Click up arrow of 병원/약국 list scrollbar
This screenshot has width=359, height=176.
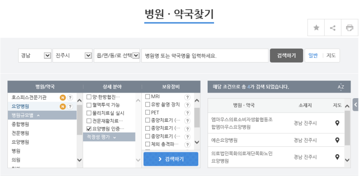point(79,100)
